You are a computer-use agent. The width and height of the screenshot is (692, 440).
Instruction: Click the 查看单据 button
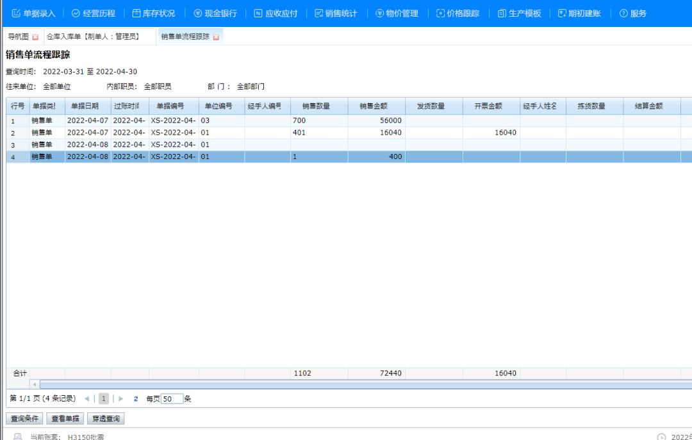pyautogui.click(x=66, y=418)
